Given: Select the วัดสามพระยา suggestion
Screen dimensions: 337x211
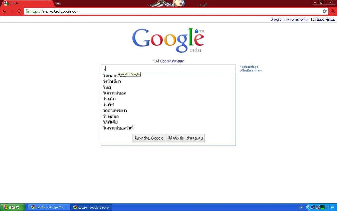Looking at the screenshot, I should [x=168, y=111].
